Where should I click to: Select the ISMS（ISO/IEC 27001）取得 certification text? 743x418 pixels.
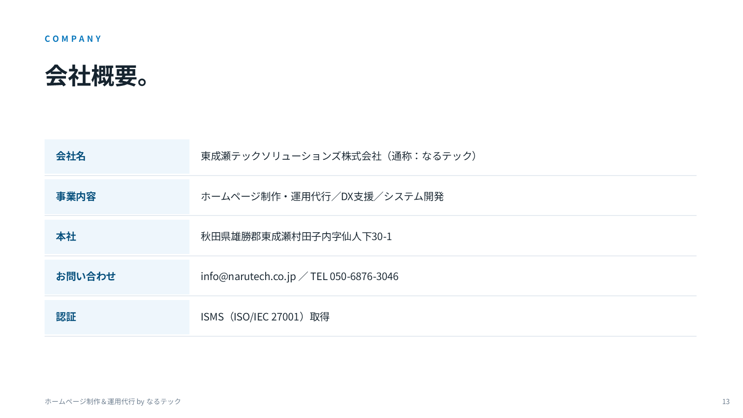click(265, 317)
